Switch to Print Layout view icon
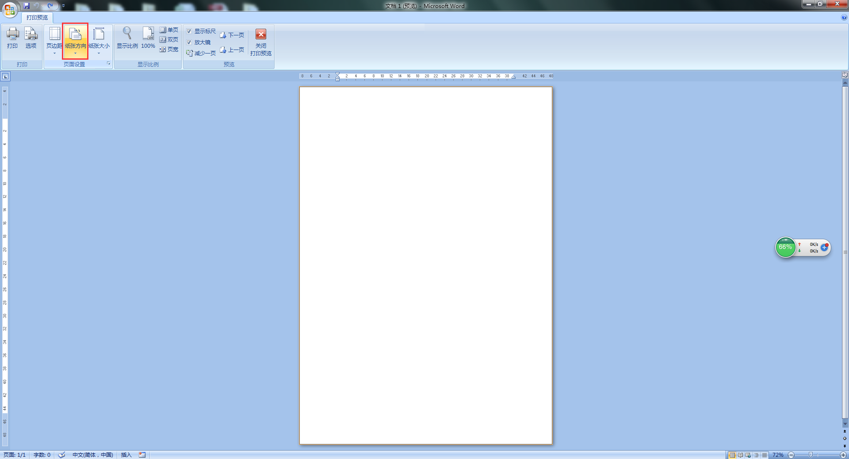Screen dimensions: 849x459 coord(732,455)
